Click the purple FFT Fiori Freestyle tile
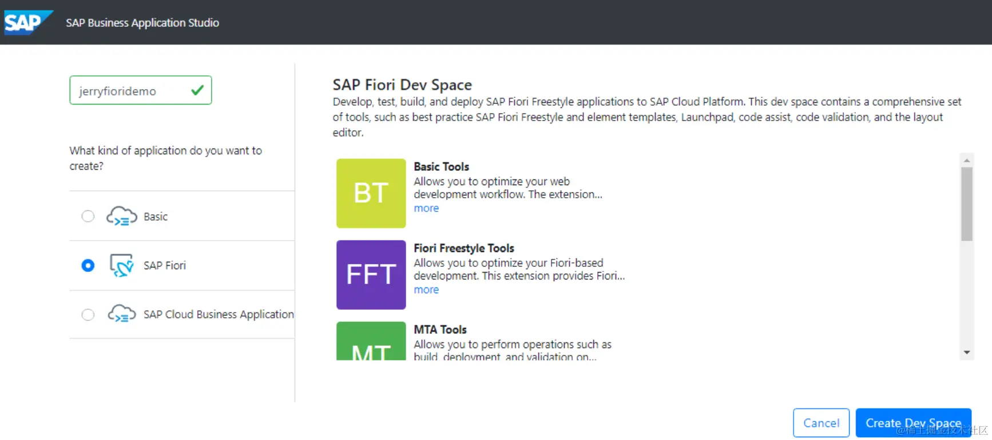Screen dimensions: 992x440 point(371,275)
